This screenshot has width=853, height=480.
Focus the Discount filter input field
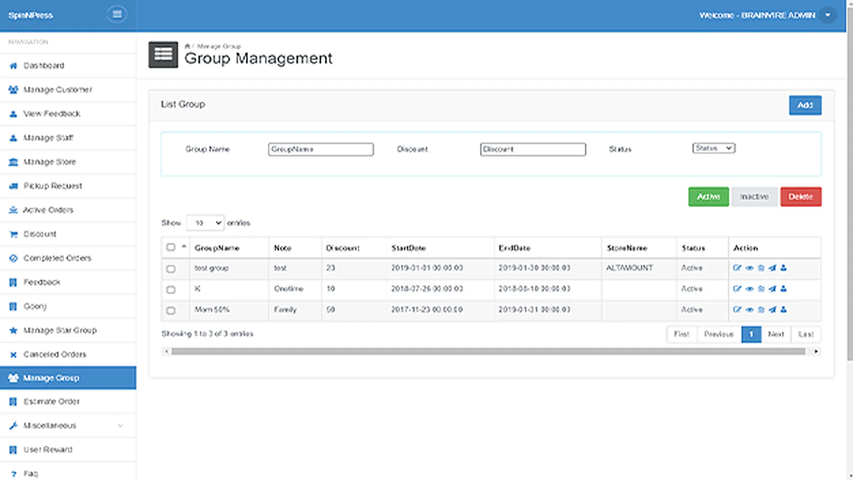[533, 149]
